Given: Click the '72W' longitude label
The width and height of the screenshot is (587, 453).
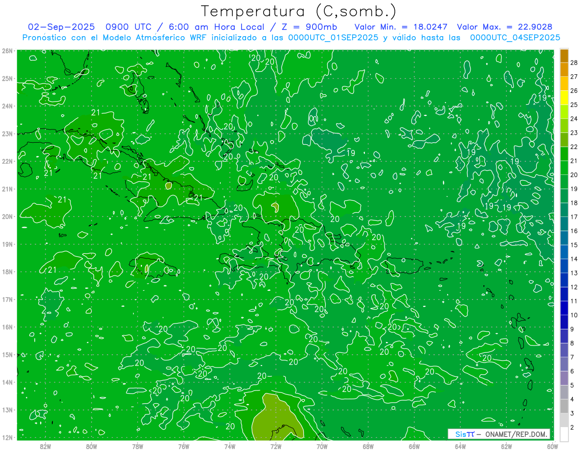Looking at the screenshot, I should click(x=276, y=446).
